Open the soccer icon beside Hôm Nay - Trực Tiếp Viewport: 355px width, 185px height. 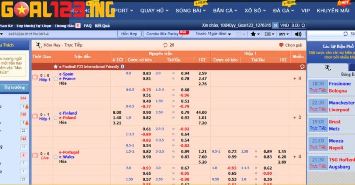point(39,45)
